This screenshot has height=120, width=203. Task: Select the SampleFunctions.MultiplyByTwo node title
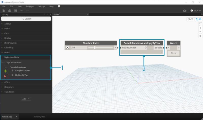pos(142,43)
